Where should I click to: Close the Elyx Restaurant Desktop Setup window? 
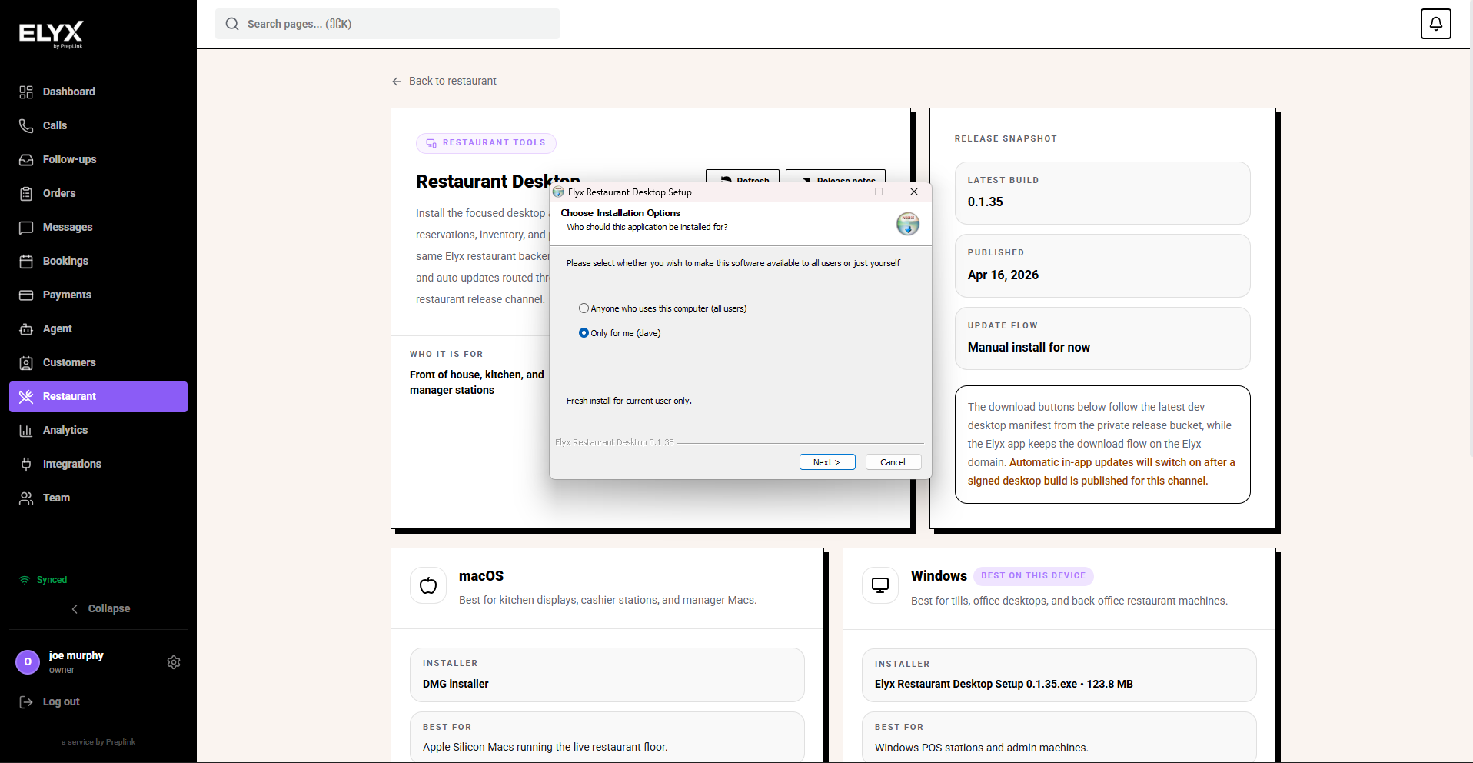pos(914,192)
